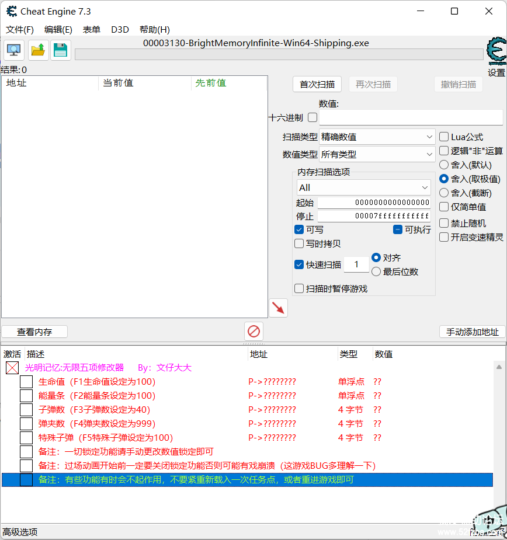The image size is (507, 540).
Task: Click the red arrow add-to-address-list icon
Action: [278, 308]
